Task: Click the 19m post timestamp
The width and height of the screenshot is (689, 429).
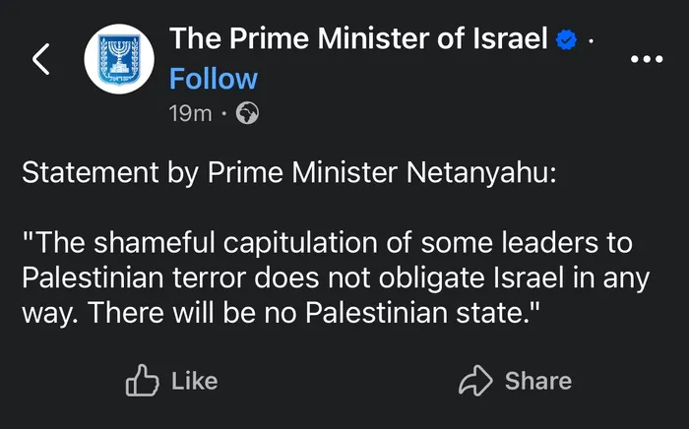Action: tap(190, 114)
